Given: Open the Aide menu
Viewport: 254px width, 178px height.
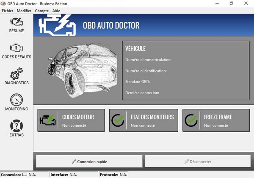Looking at the screenshot, I should (56, 11).
